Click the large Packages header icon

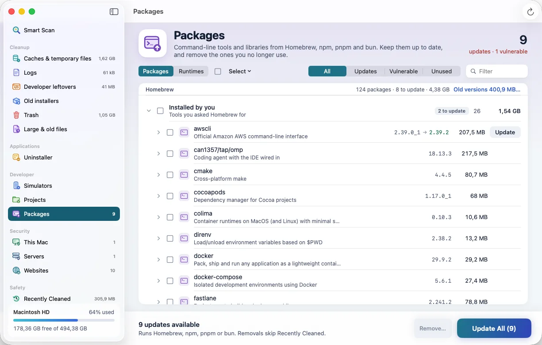coord(153,43)
